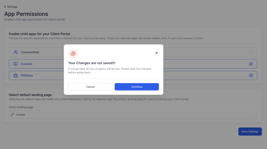Click the Courses book icon
The height and width of the screenshot is (149, 267).
click(16, 64)
